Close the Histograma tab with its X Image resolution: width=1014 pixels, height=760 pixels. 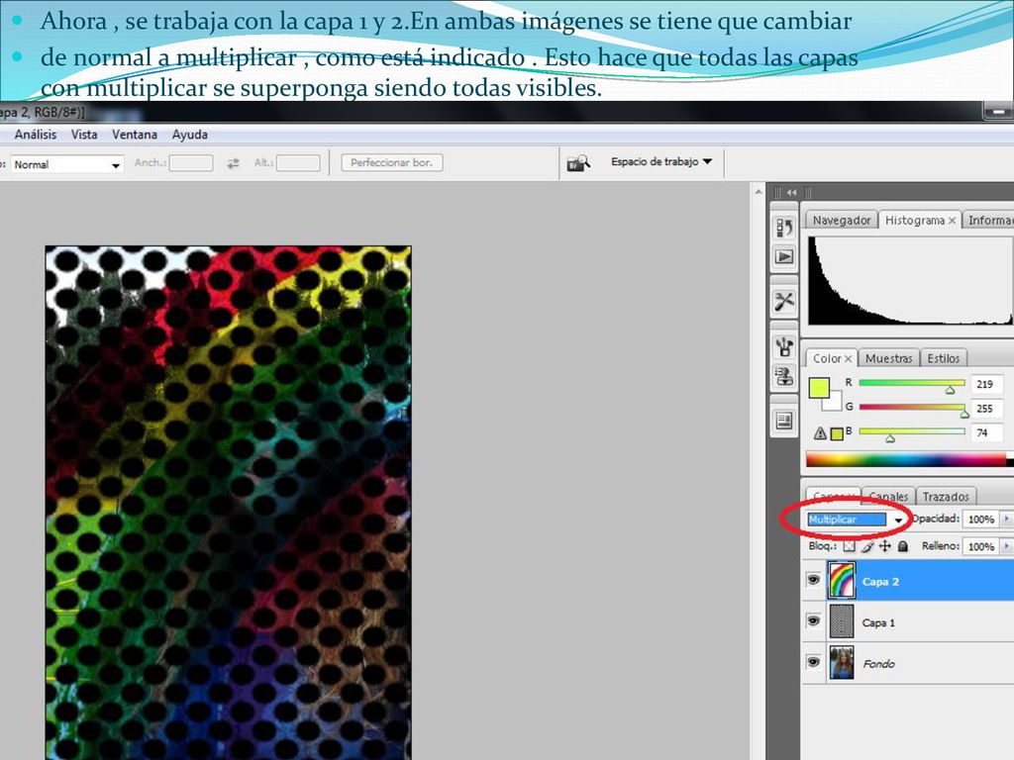pos(952,221)
